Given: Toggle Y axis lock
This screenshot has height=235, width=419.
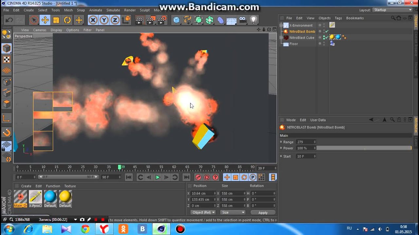Looking at the screenshot, I should 104,20.
